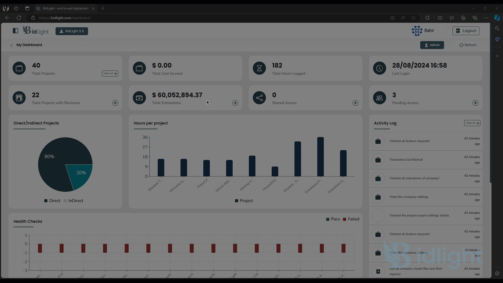Click the Activity Log briefcase icon
Viewport: 503px width, 283px height.
pos(378,141)
